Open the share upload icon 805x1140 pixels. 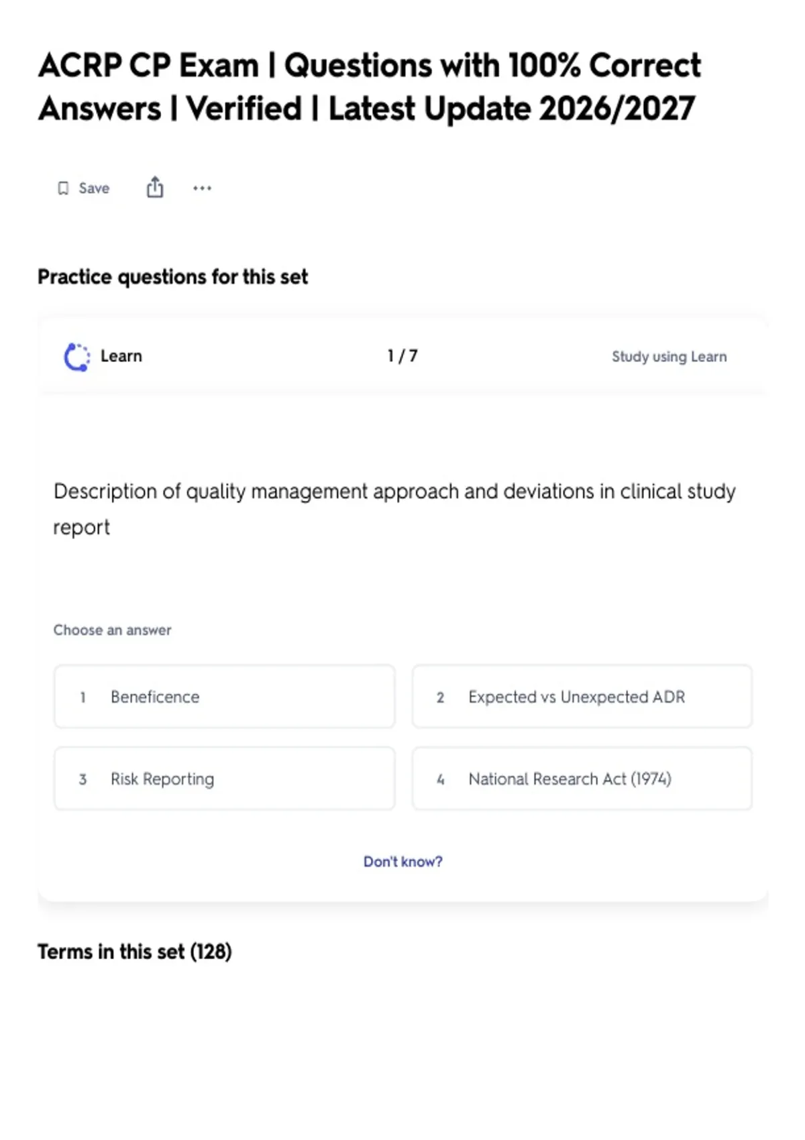tap(155, 187)
